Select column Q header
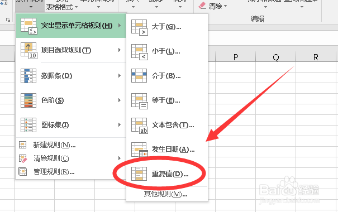This screenshot has width=338, height=212. coord(275,57)
